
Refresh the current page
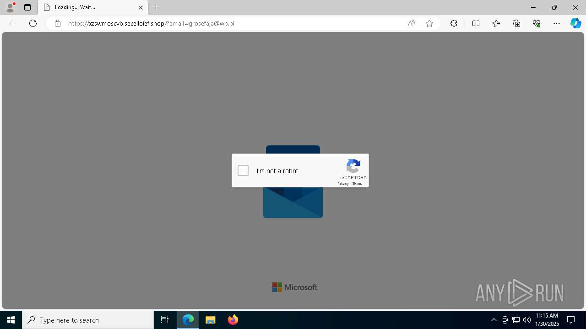pyautogui.click(x=33, y=23)
